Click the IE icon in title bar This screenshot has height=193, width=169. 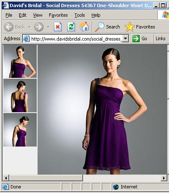(6, 5)
